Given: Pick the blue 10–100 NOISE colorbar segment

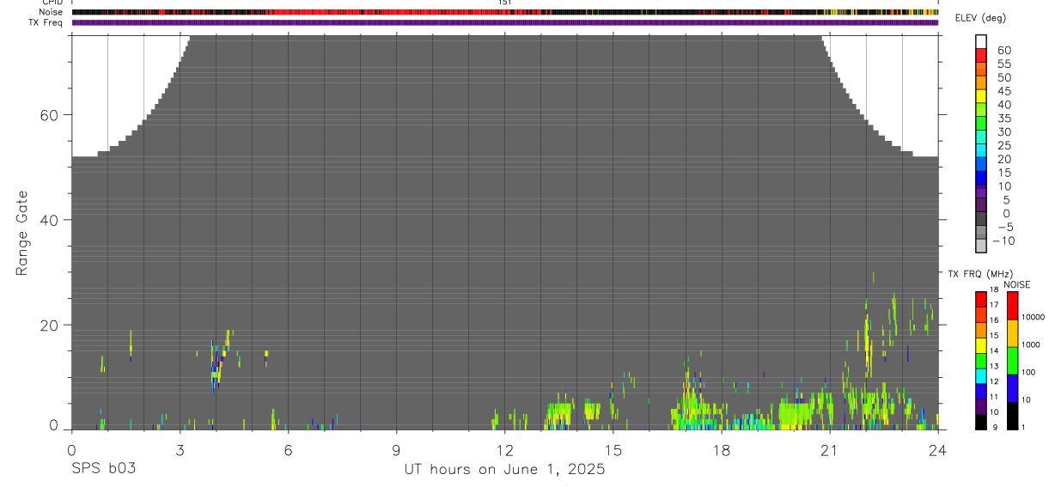Looking at the screenshot, I should (1013, 388).
